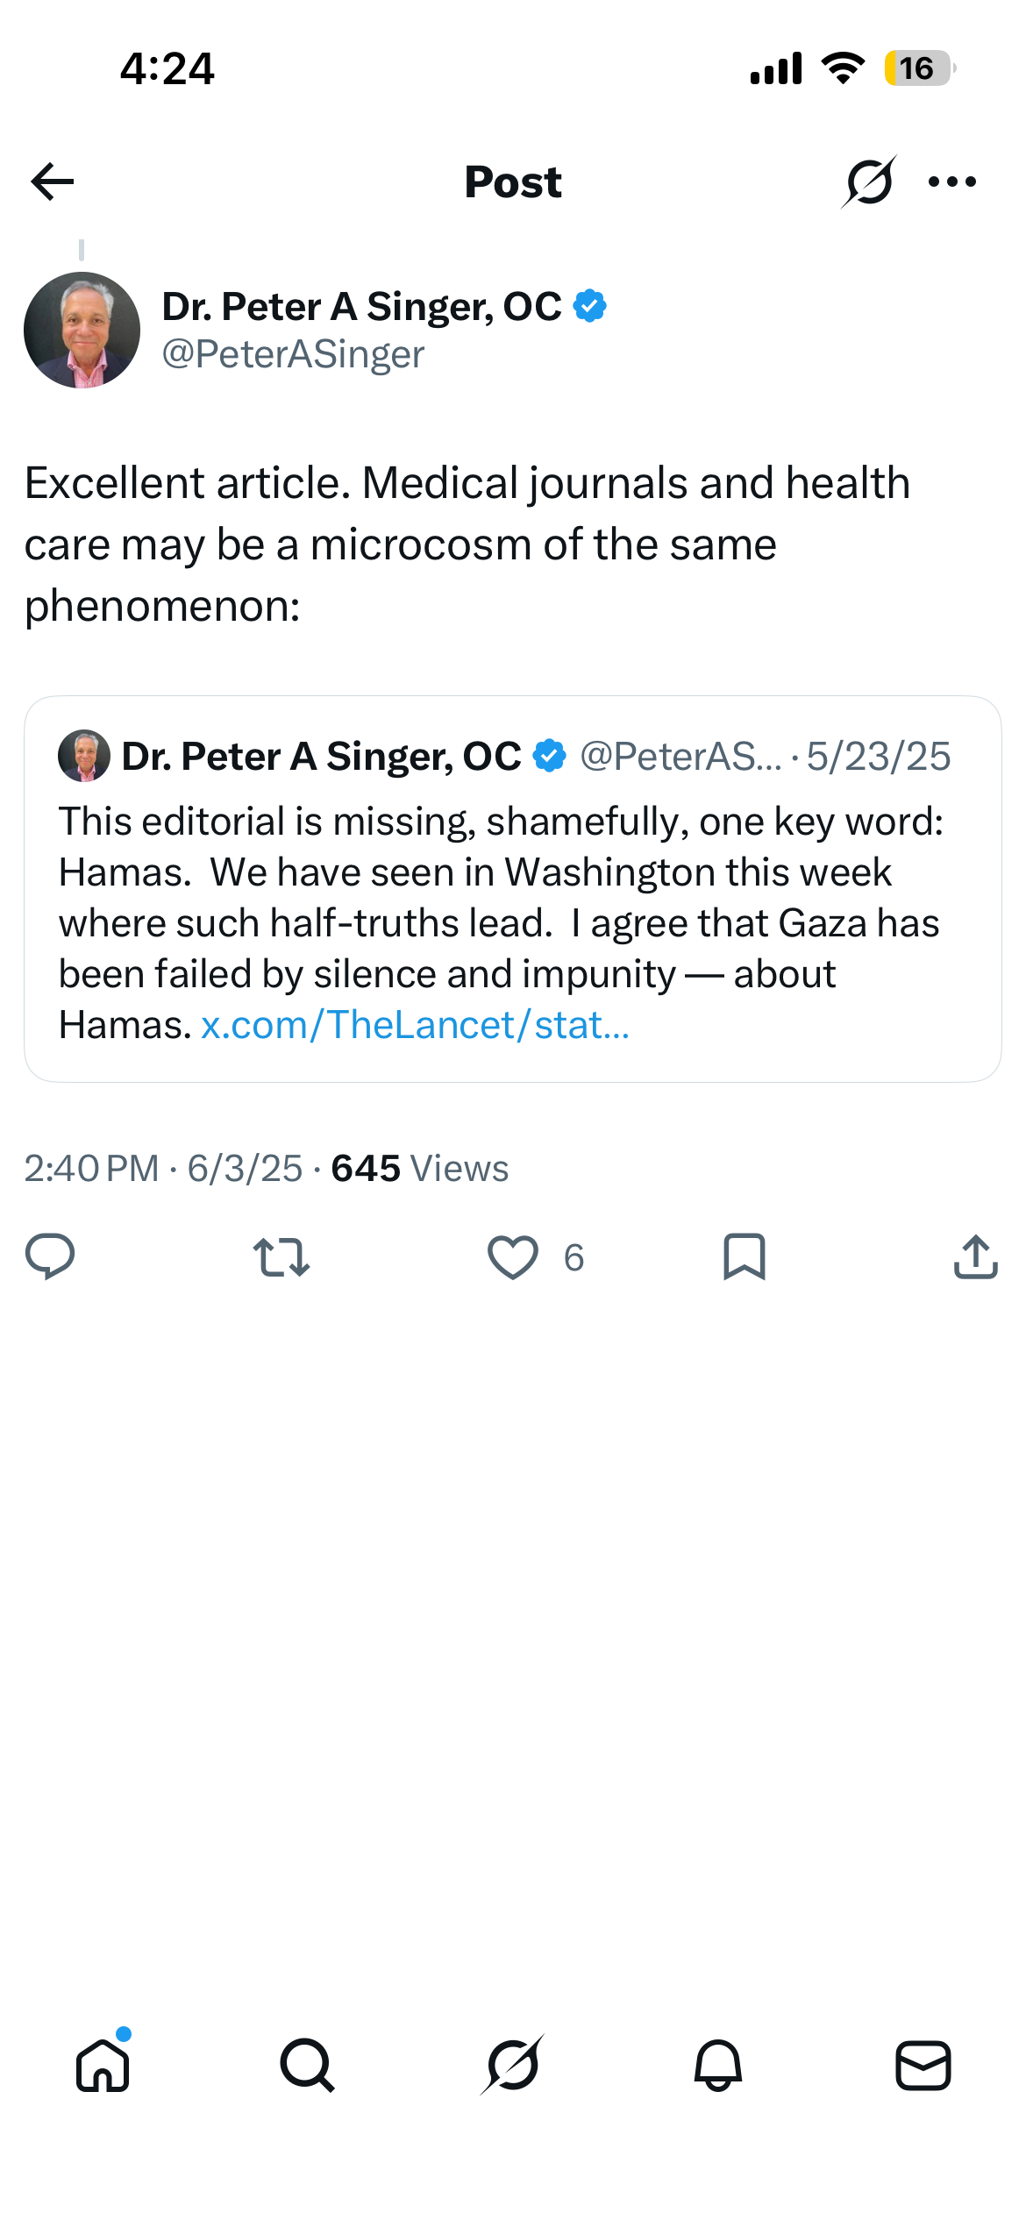Like the post with heart icon
Screen dimensions: 1026x2220
pos(513,1257)
